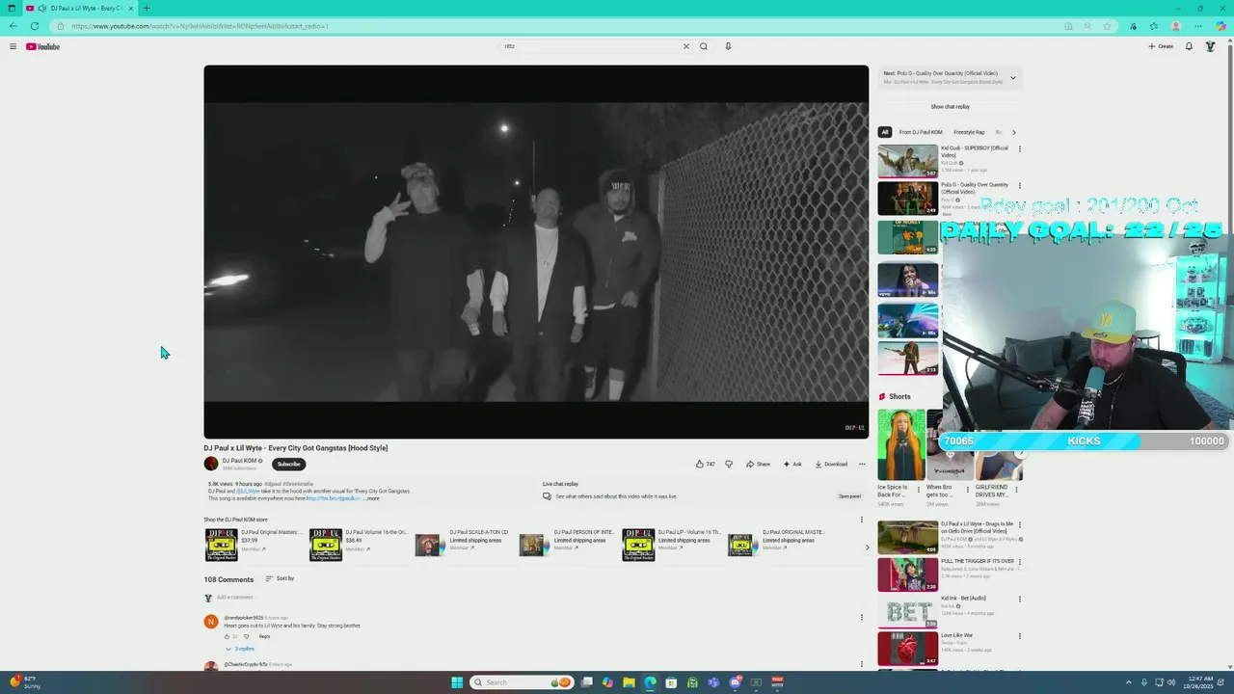Open the YouTube guide hamburger menu
Screen dimensions: 1234x694
[x=13, y=46]
